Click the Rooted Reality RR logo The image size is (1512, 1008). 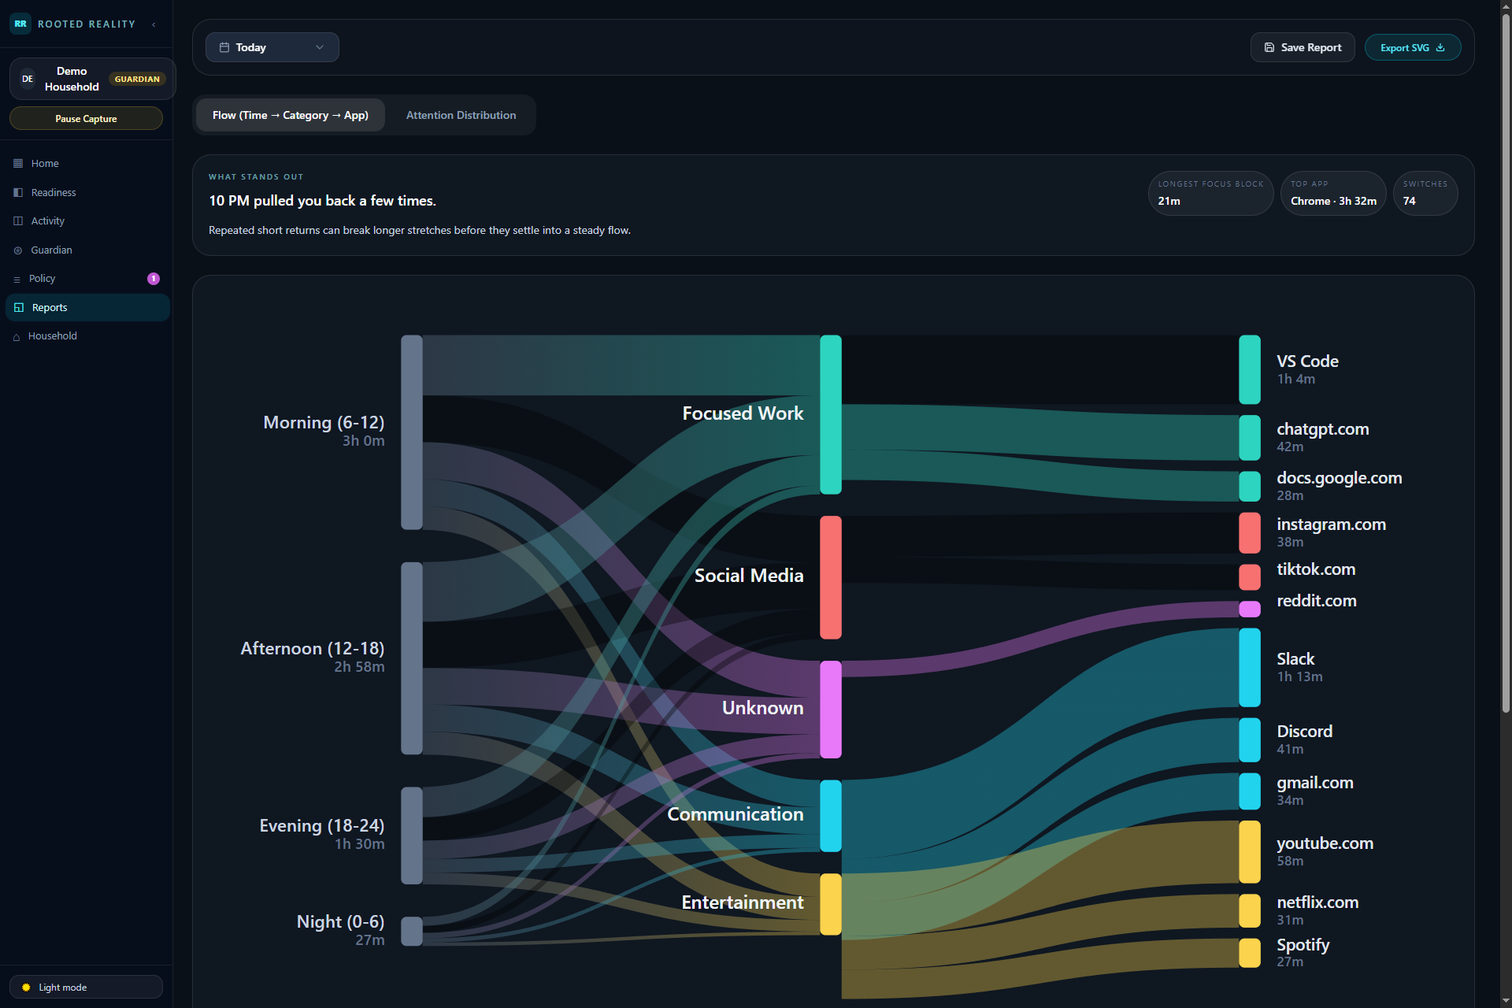pyautogui.click(x=20, y=24)
